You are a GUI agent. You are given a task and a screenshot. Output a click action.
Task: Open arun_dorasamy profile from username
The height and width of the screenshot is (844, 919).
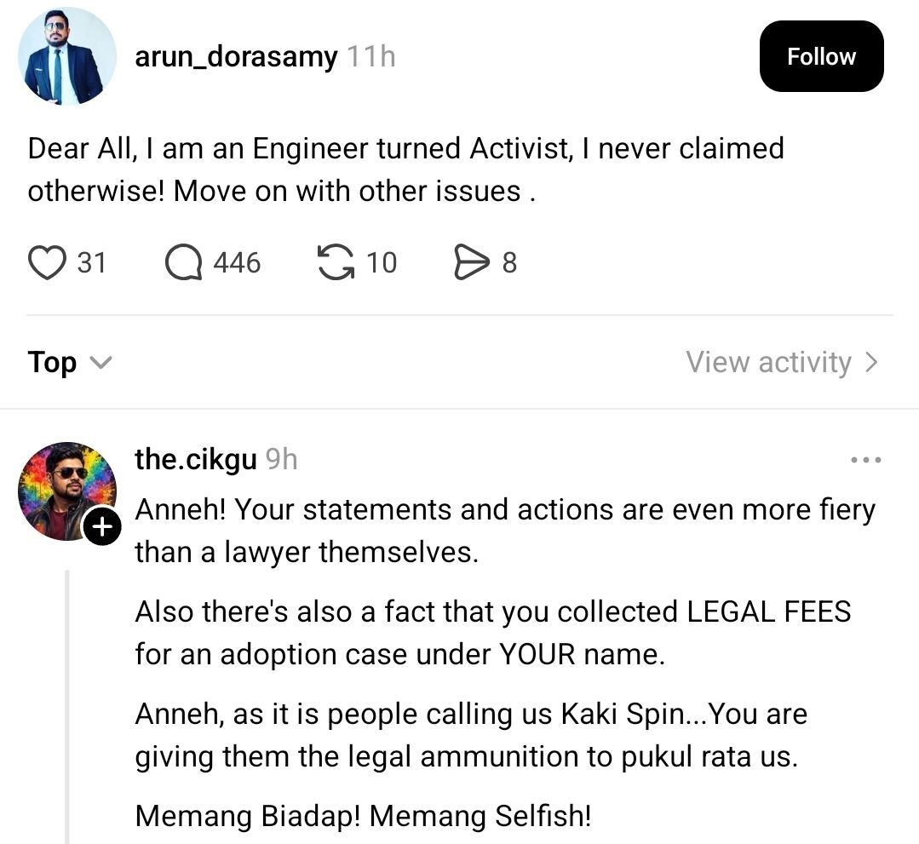[x=236, y=57]
